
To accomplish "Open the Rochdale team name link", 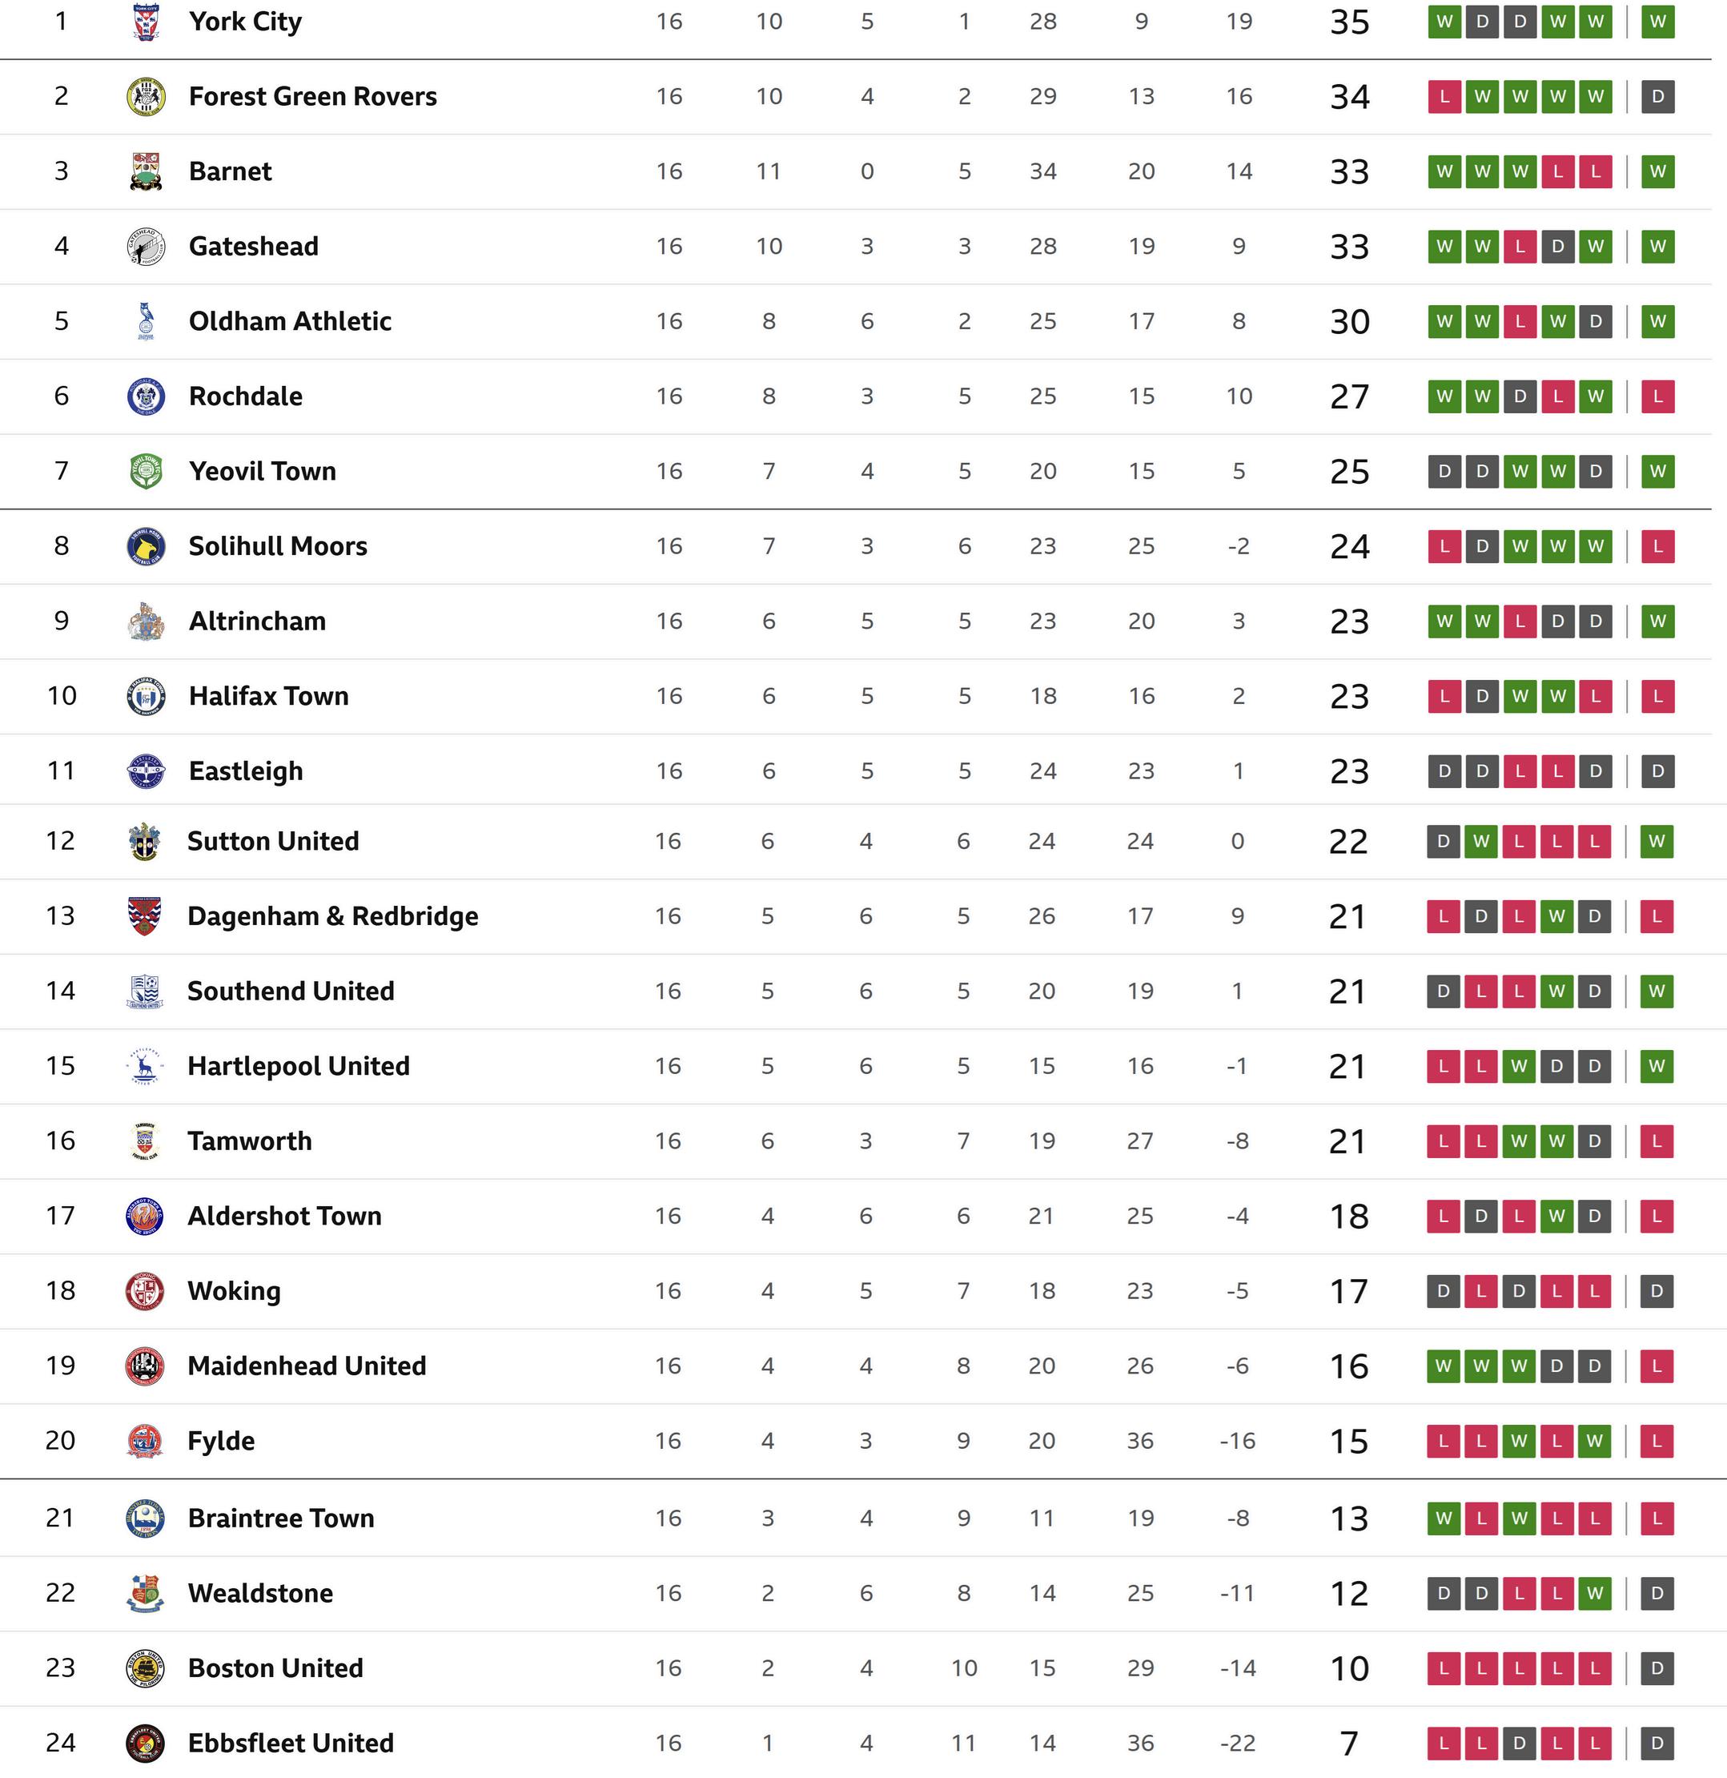I will pos(245,396).
